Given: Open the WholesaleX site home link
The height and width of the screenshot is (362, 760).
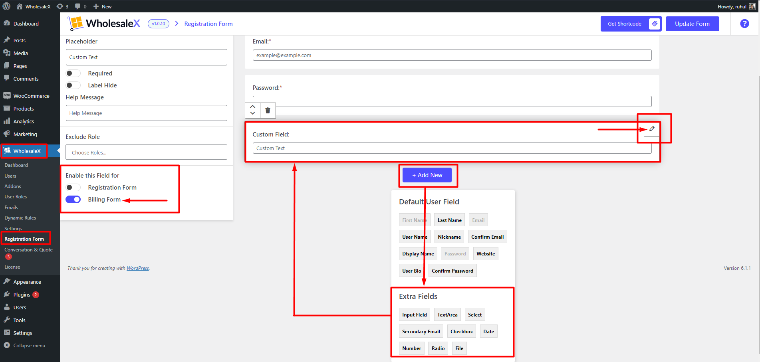Looking at the screenshot, I should (x=34, y=6).
